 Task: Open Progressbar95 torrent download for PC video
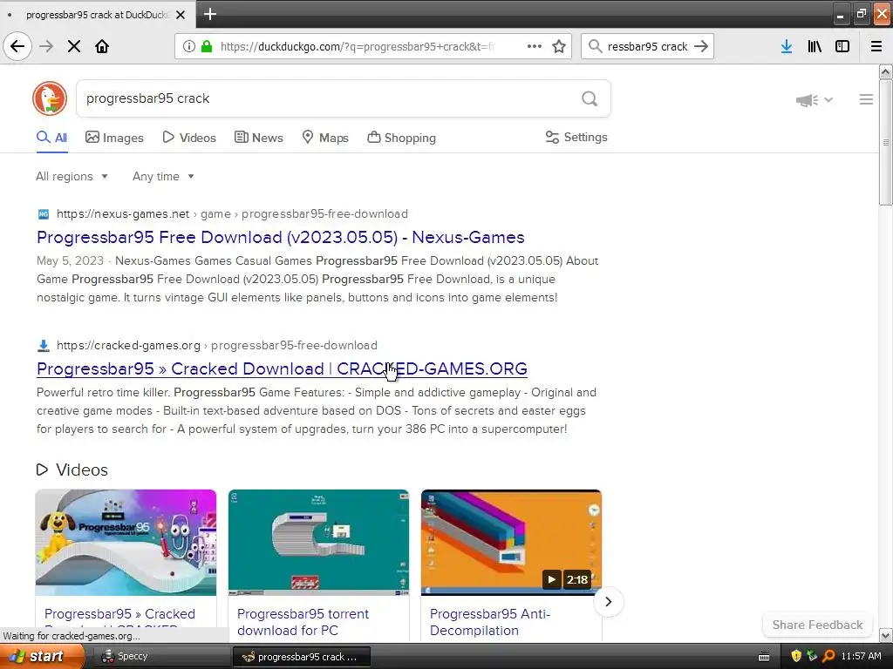[303, 622]
